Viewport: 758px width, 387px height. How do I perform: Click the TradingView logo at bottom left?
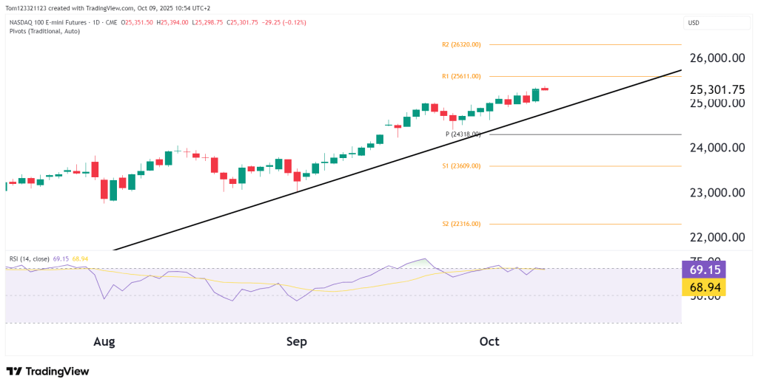point(47,371)
